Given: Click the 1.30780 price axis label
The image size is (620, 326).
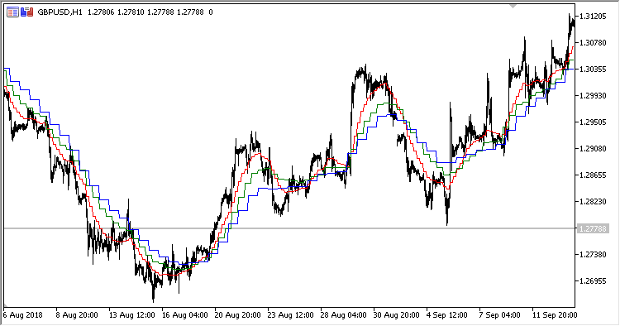Looking at the screenshot, I should (593, 43).
